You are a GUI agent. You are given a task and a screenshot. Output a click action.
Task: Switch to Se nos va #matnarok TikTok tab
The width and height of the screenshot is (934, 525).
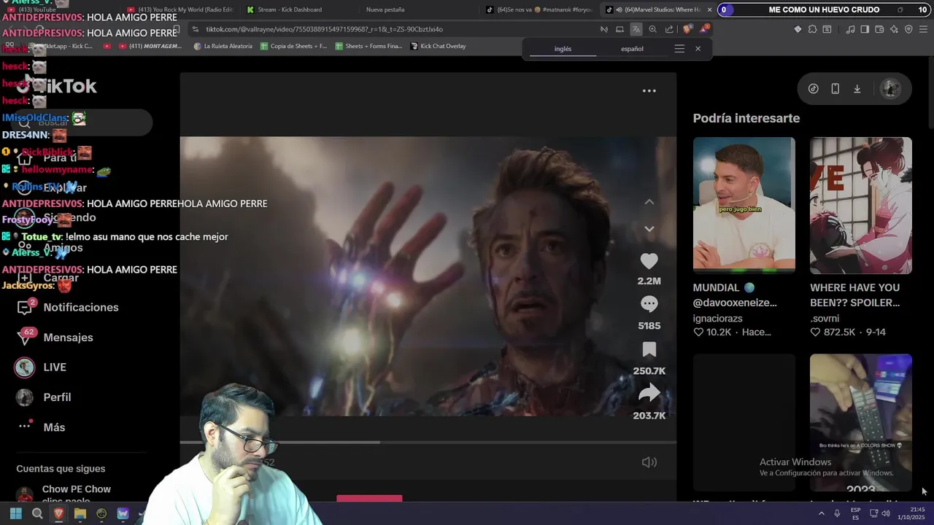click(x=540, y=9)
